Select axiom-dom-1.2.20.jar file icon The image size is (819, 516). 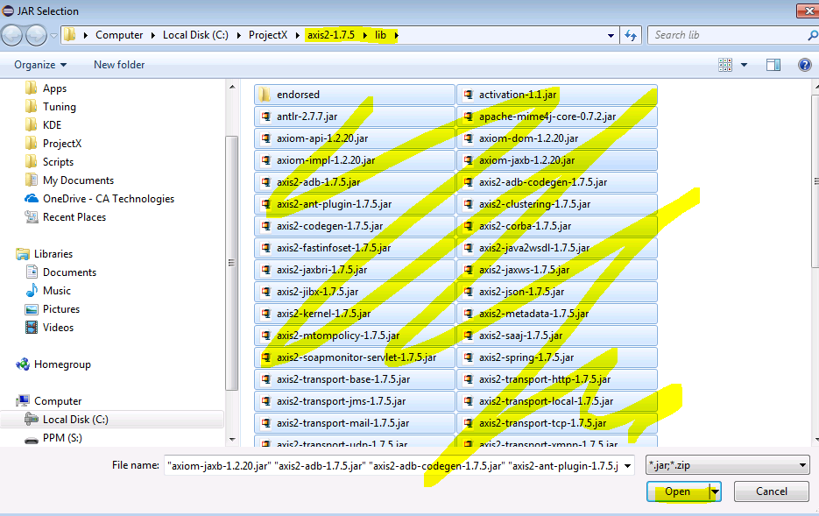(x=469, y=138)
